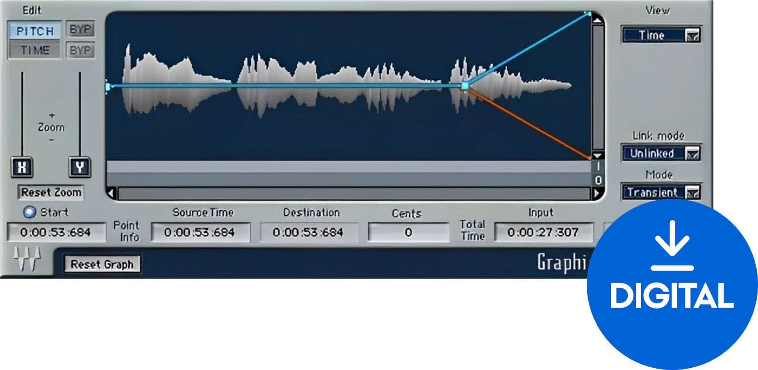Click the Cents value field
The height and width of the screenshot is (370, 758).
[x=408, y=232]
